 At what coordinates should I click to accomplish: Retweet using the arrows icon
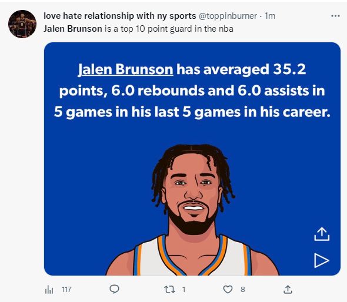[x=169, y=290]
